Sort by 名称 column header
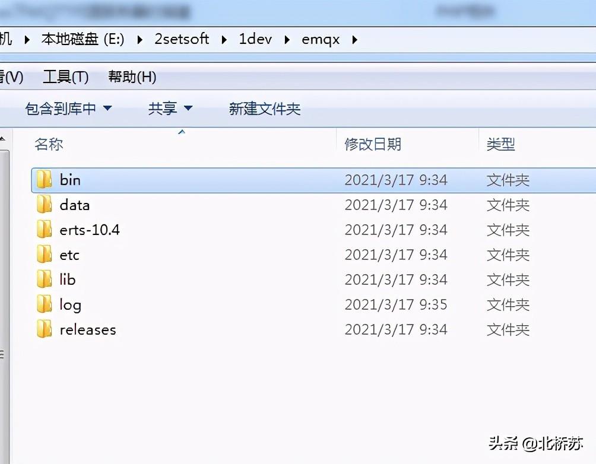Screen dimensions: 596x464 click(49, 144)
